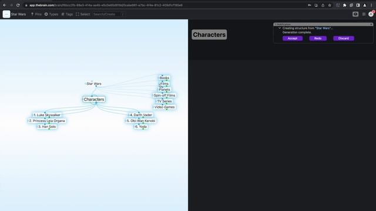Viewport: 376px width, 211px height.
Task: Collapse the Creating structure notification chevron
Action: click(280, 28)
